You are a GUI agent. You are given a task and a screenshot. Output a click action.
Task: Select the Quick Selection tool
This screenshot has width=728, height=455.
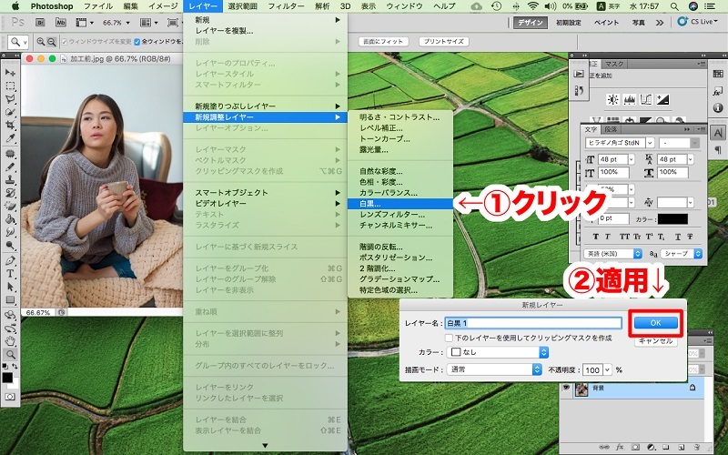[x=10, y=112]
